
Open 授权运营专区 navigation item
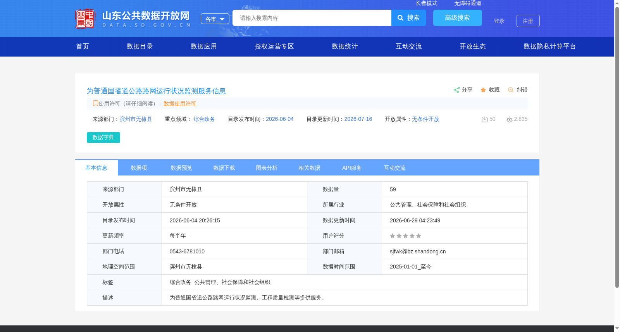[274, 46]
